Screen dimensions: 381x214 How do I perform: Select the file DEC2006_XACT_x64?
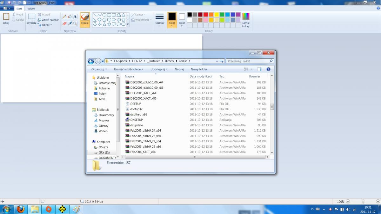tap(143, 93)
